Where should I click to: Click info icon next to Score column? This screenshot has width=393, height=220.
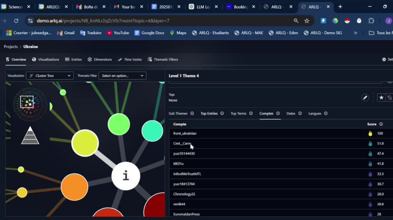381,124
